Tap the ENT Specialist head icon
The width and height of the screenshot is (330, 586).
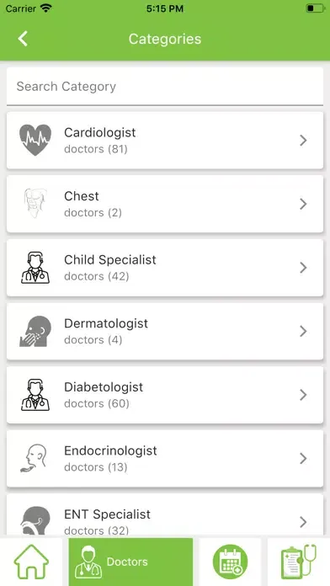pos(35,521)
